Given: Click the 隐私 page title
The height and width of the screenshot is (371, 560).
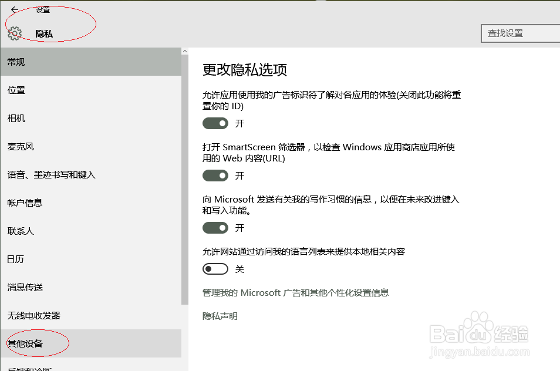Looking at the screenshot, I should point(44,34).
